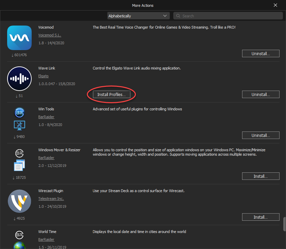Click the Win Tools monitor wrench icon
This screenshot has height=249, width=286.
click(x=19, y=125)
